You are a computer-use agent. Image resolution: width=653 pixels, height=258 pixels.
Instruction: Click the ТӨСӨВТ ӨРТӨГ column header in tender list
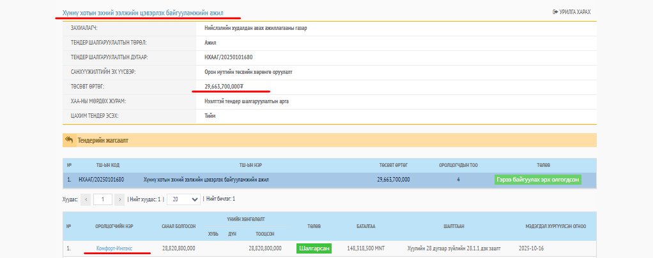[393, 164]
